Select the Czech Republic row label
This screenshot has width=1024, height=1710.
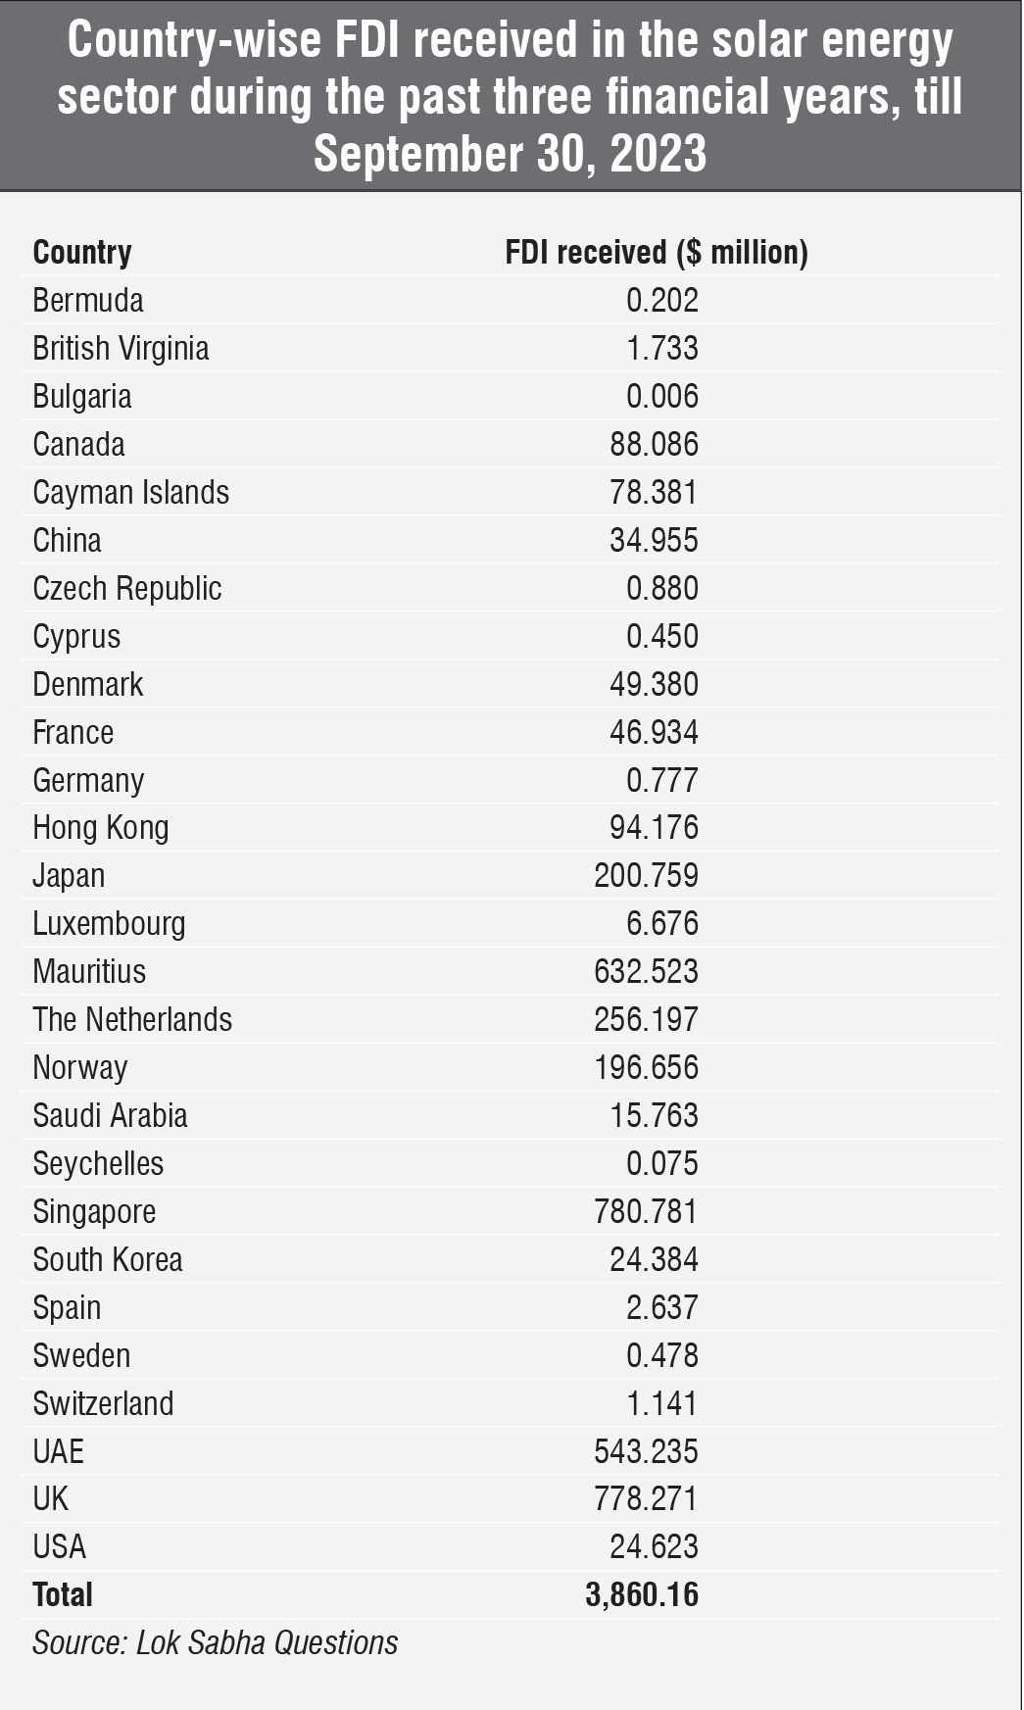(127, 589)
